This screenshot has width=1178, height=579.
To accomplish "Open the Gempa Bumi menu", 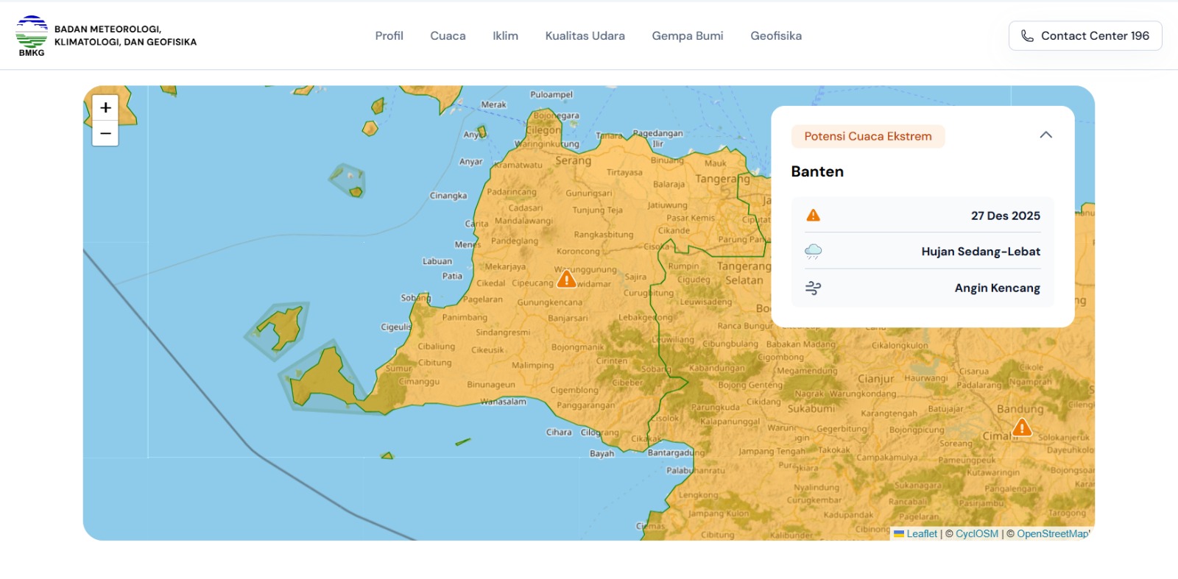I will (x=687, y=36).
